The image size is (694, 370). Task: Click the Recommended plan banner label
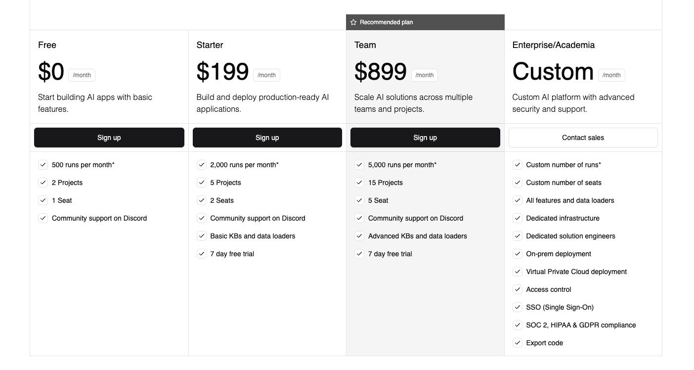coord(386,22)
